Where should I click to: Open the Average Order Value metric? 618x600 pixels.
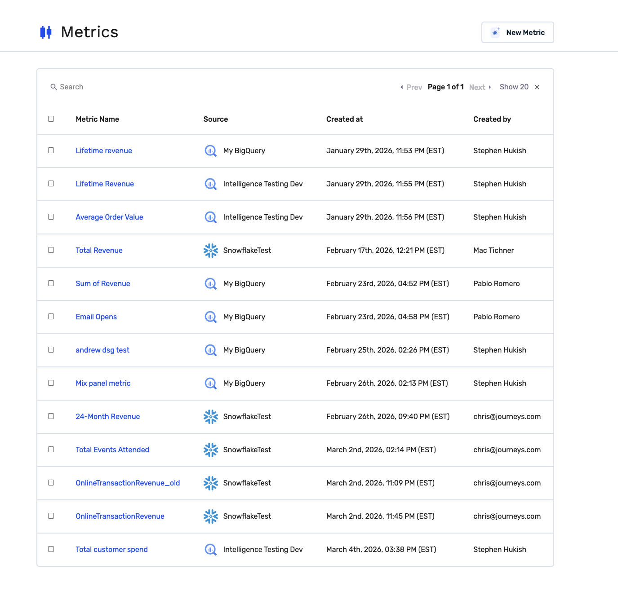109,217
